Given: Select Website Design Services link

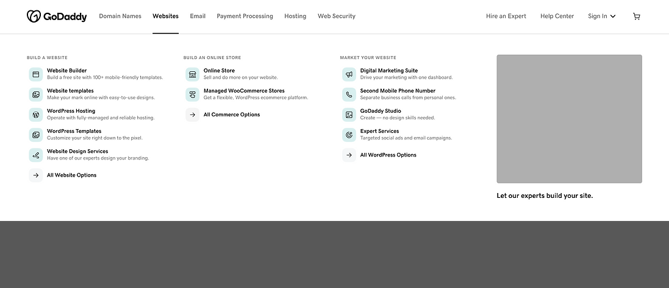Looking at the screenshot, I should coord(77,151).
